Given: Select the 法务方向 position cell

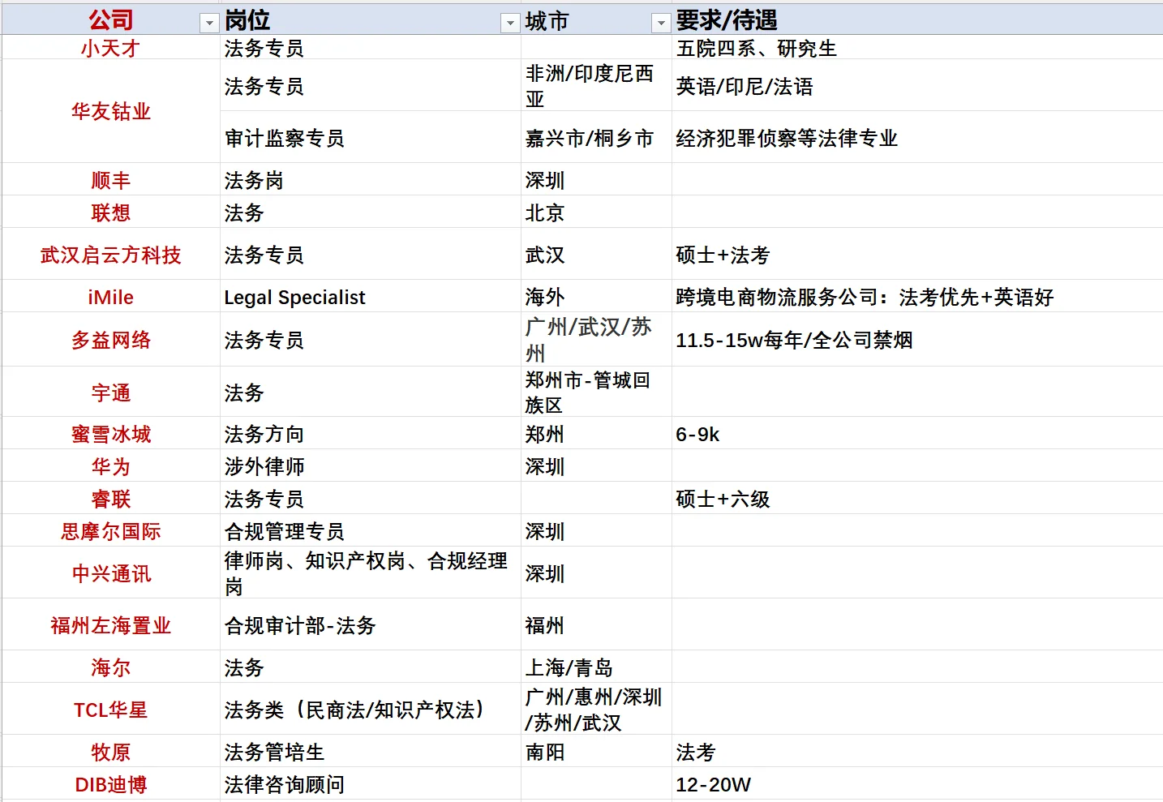Looking at the screenshot, I should click(371, 434).
